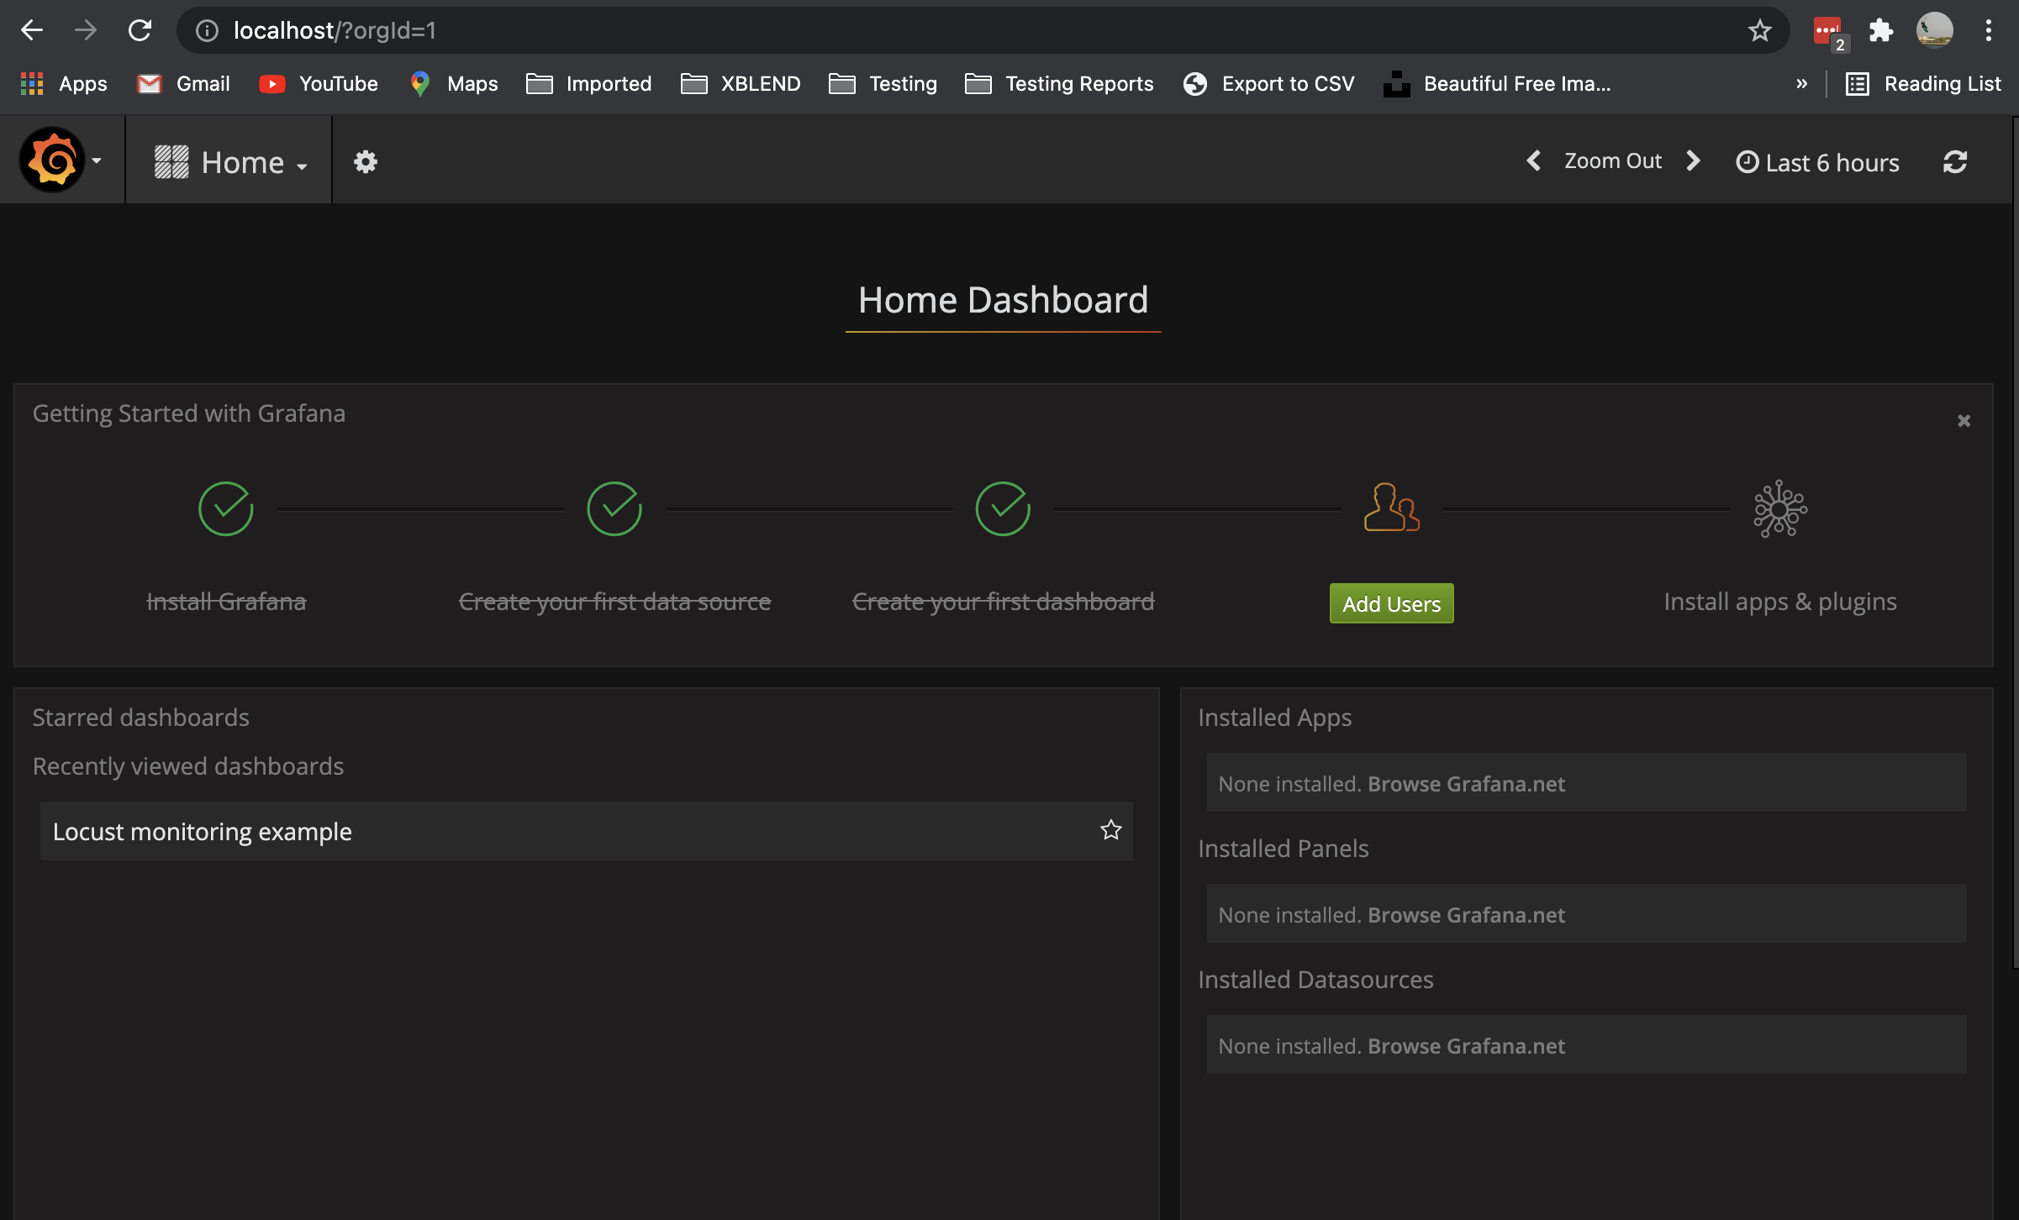2019x1220 pixels.
Task: Click the first dashboard checkmark icon
Action: (1003, 509)
